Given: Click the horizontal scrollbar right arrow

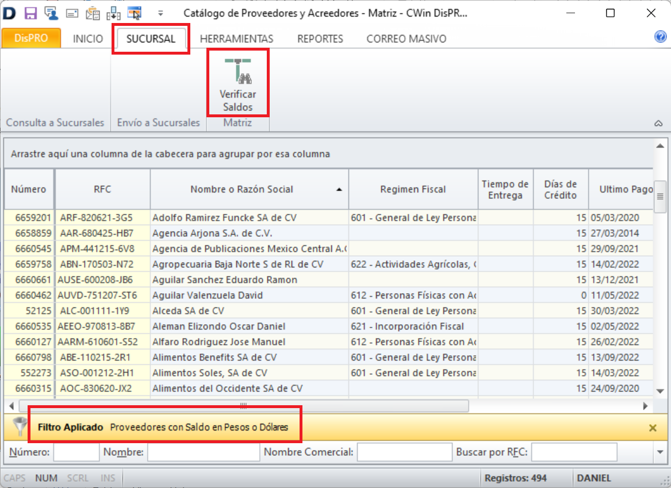Looking at the screenshot, I should [x=645, y=406].
